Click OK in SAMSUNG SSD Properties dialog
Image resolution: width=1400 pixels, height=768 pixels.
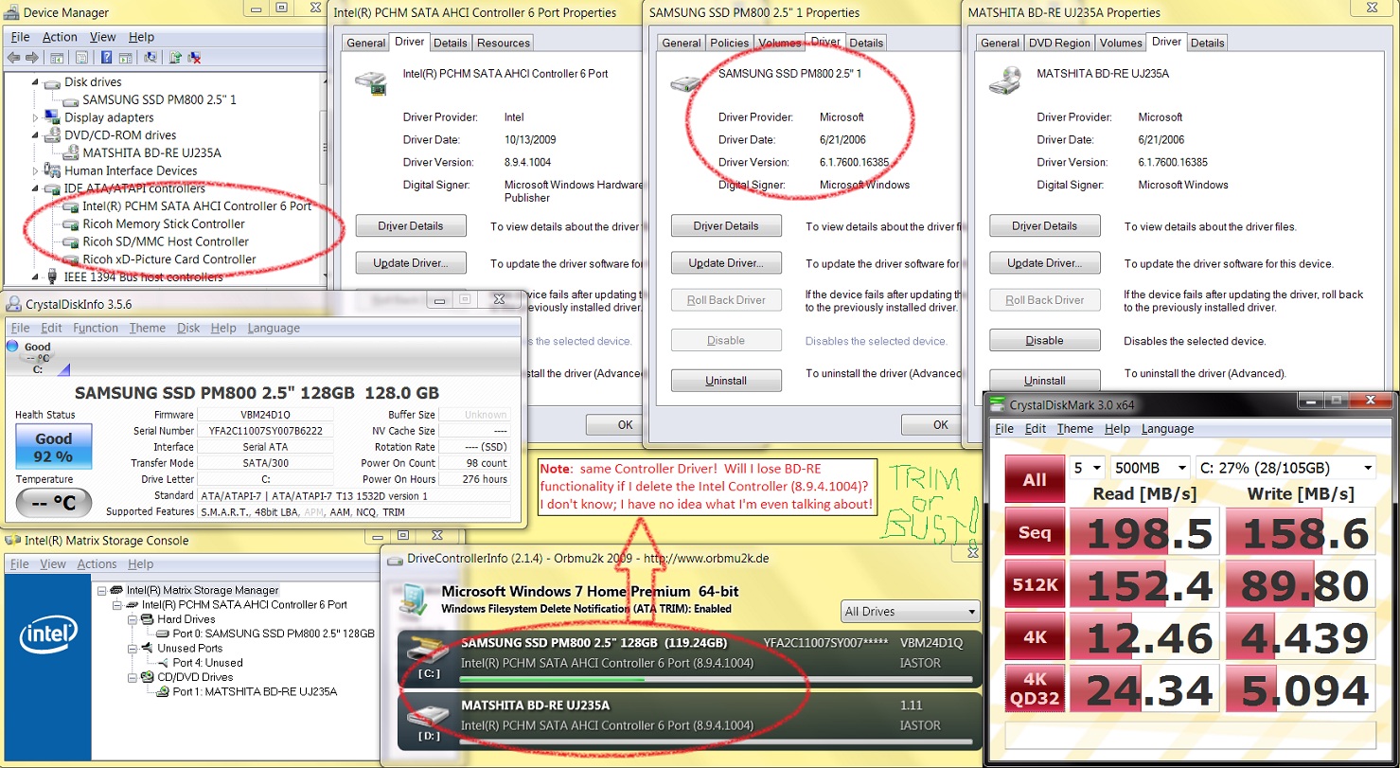point(940,425)
